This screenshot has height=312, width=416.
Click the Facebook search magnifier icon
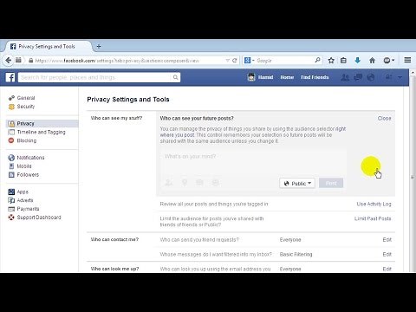tap(175, 77)
